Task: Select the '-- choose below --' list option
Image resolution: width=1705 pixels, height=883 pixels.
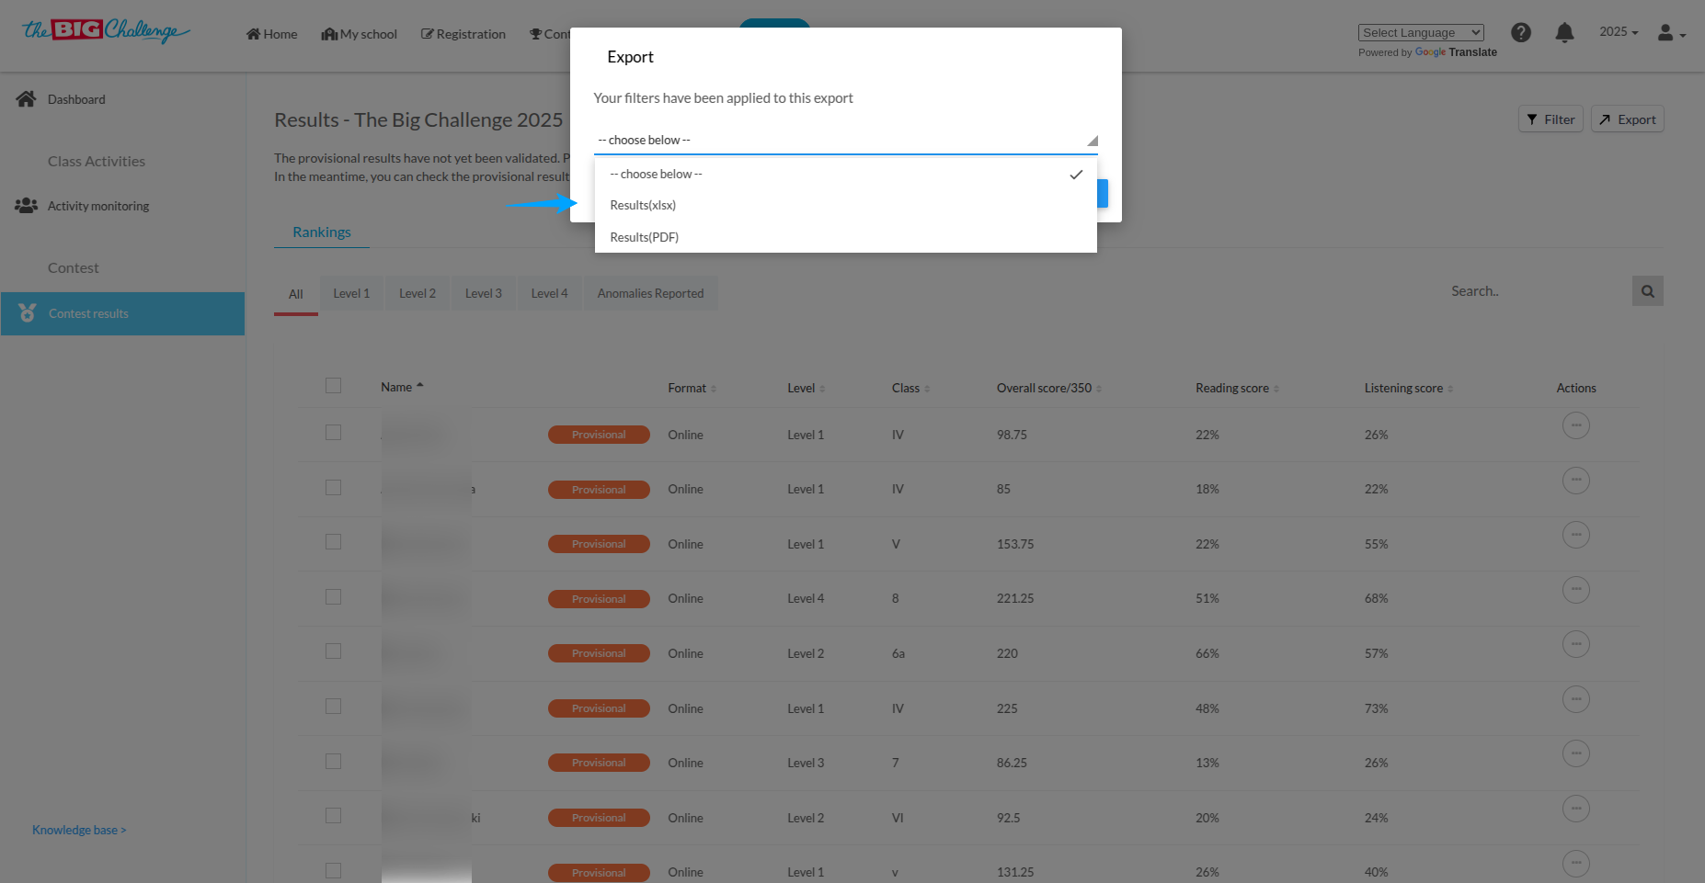Action: (x=846, y=174)
